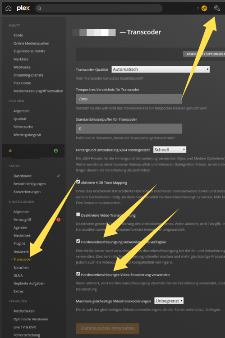Open Fernzugriff settings
The image size is (225, 338).
22,219
